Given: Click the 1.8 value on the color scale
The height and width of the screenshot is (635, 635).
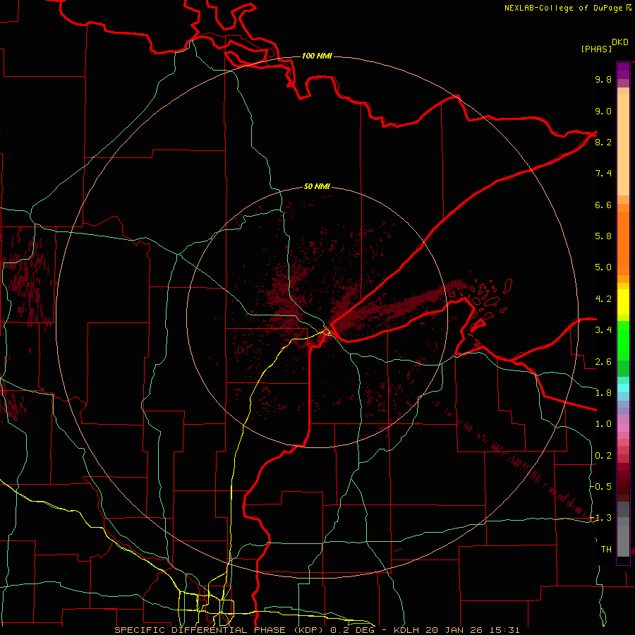Looking at the screenshot, I should (603, 393).
